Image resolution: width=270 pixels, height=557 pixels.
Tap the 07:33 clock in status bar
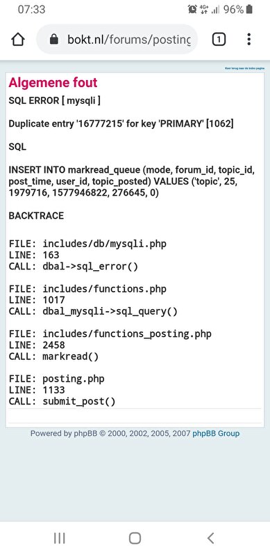pyautogui.click(x=31, y=10)
